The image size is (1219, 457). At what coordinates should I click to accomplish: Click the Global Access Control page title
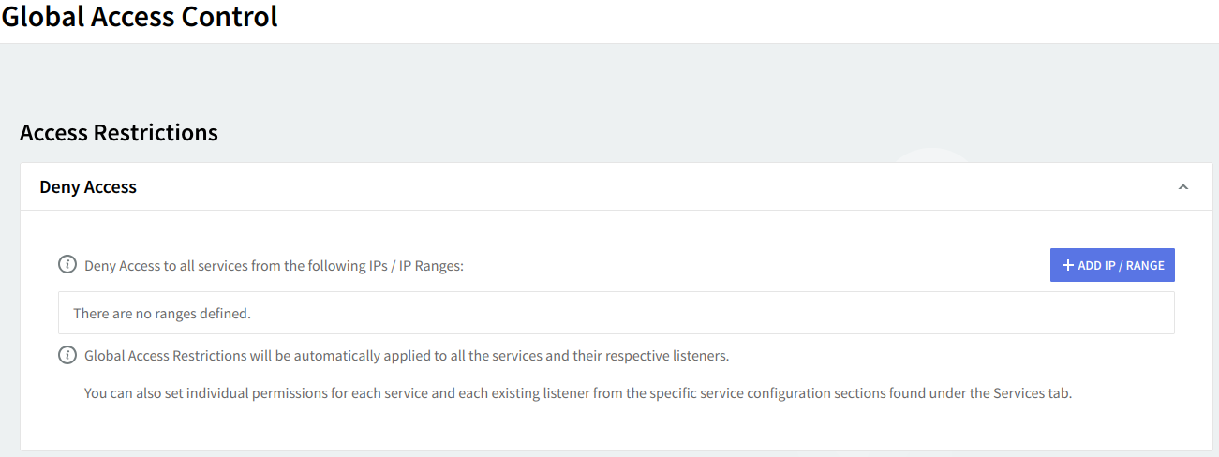pyautogui.click(x=140, y=17)
